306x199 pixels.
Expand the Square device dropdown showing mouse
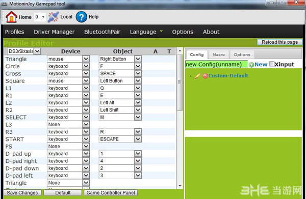click(x=68, y=81)
